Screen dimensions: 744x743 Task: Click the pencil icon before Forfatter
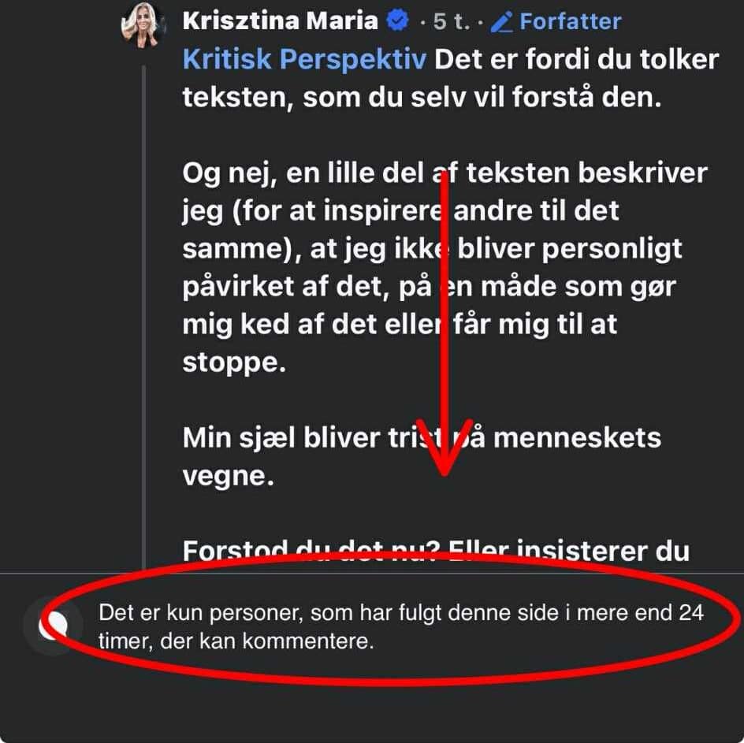501,22
